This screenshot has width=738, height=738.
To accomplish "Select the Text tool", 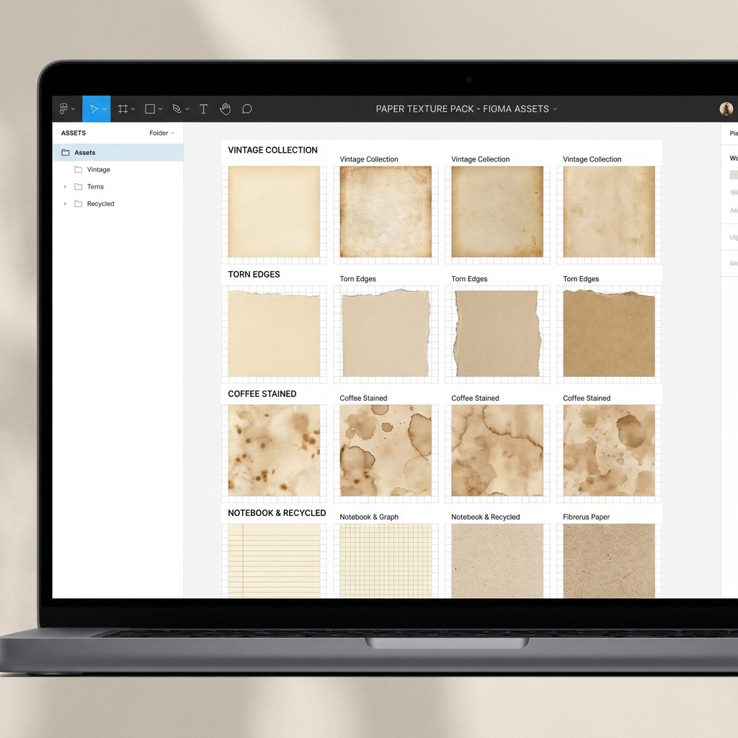I will [203, 109].
